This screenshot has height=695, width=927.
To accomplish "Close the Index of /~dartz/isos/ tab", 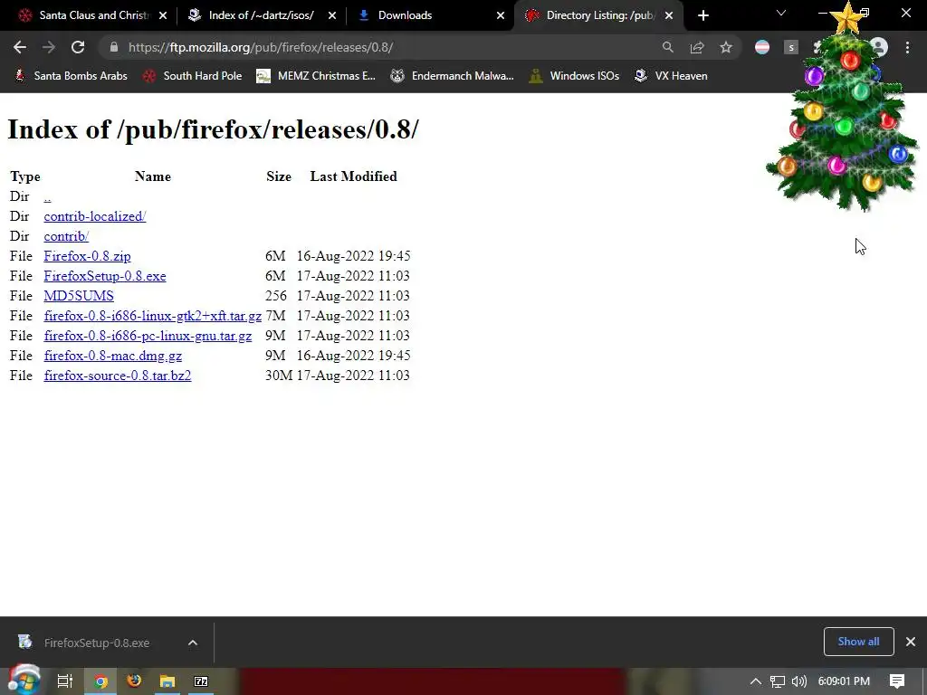I will [x=331, y=15].
